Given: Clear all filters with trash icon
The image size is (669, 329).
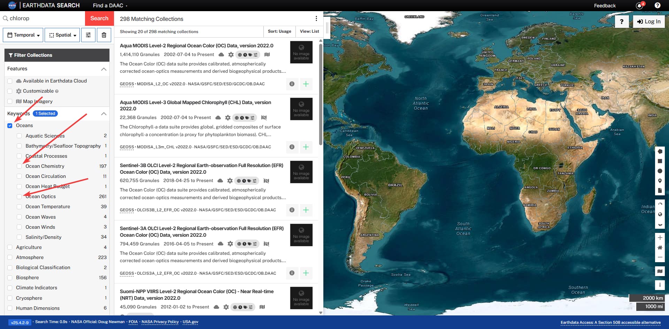Looking at the screenshot, I should click(104, 35).
